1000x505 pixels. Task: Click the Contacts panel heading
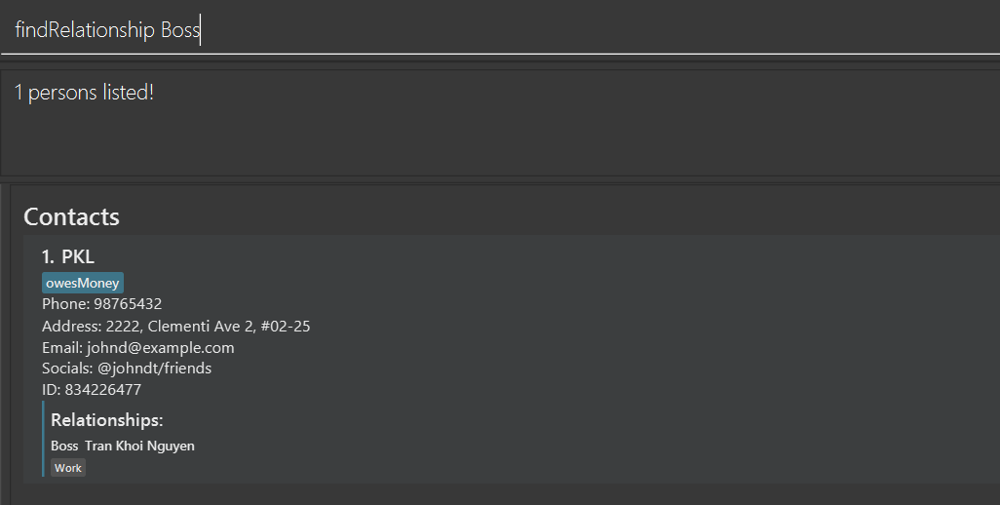71,216
